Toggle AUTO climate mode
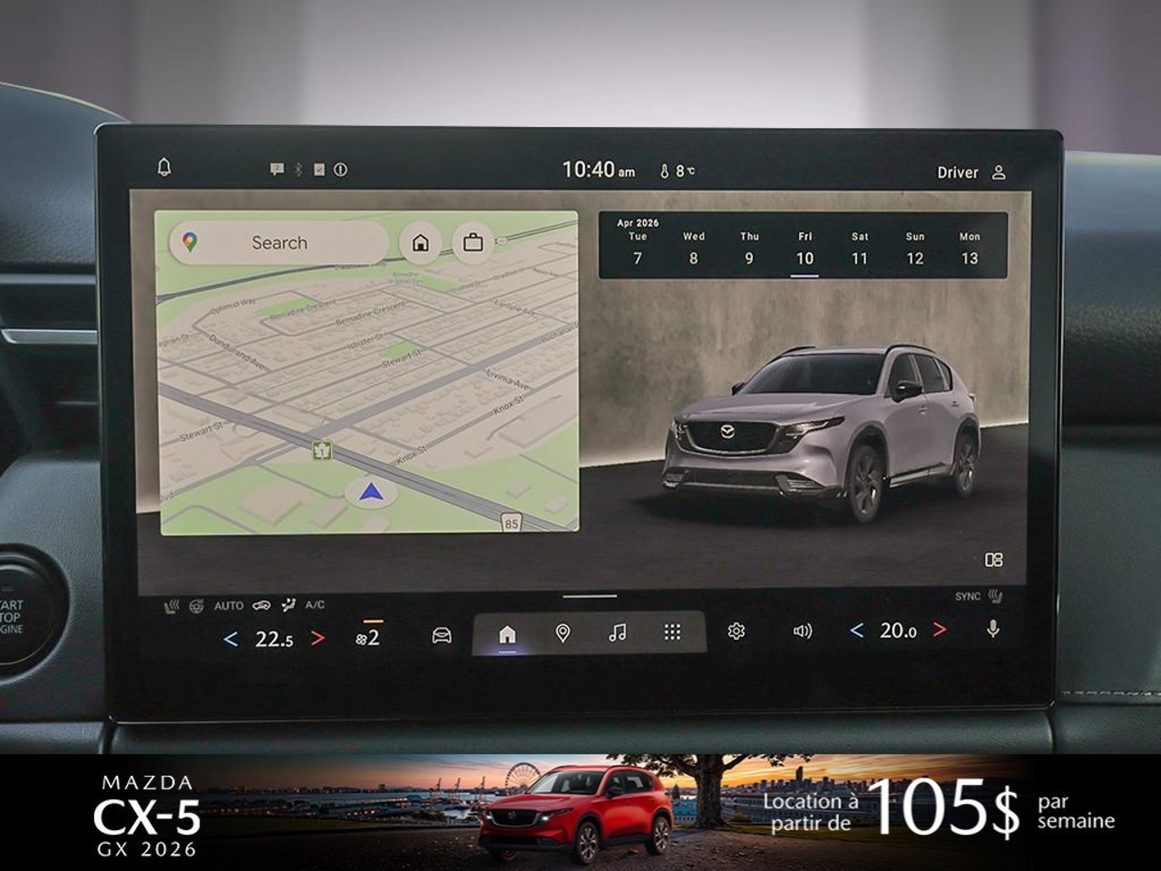 click(229, 606)
